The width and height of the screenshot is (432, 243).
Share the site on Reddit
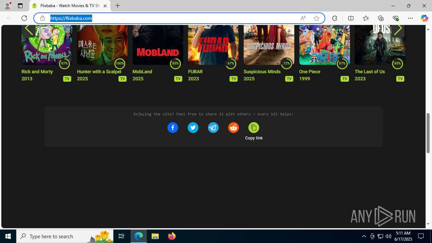point(233,128)
